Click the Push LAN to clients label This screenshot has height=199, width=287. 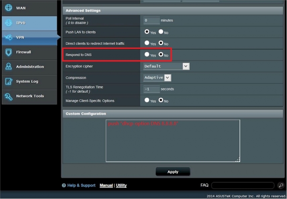81,32
